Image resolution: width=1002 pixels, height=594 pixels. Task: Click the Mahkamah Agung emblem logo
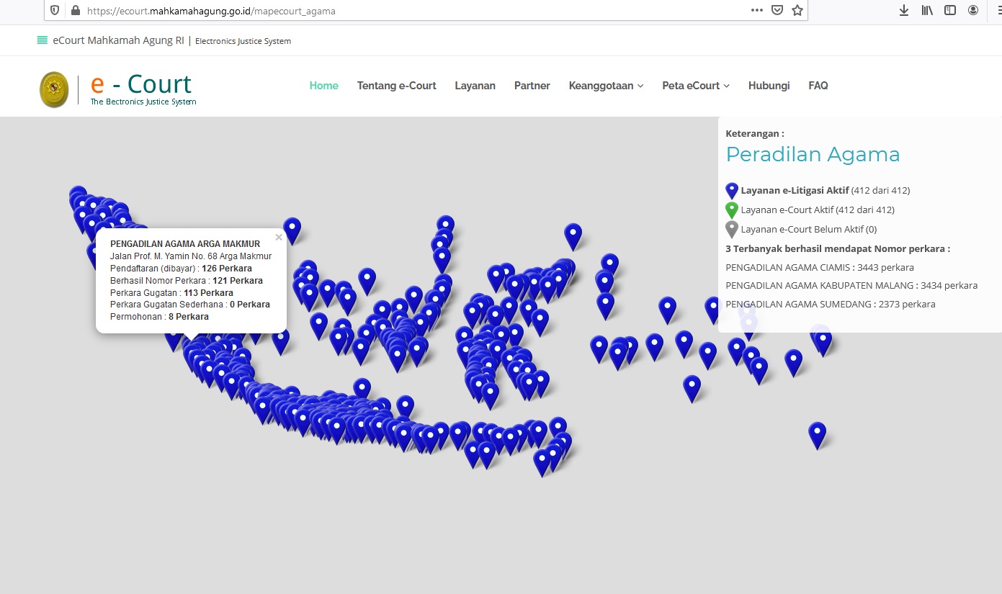click(54, 90)
